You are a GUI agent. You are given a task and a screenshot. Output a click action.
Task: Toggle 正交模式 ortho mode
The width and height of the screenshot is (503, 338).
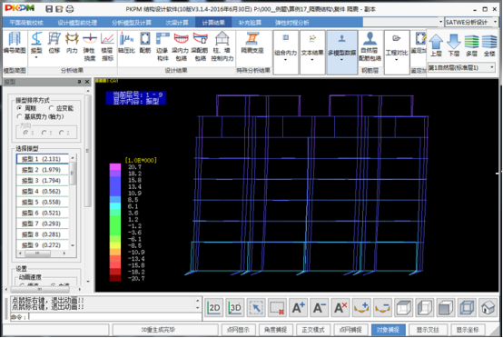(x=313, y=330)
